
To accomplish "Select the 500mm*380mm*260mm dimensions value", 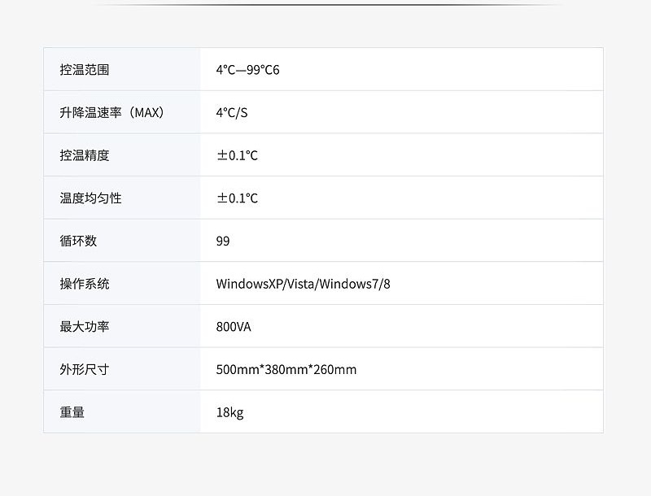I will click(286, 370).
